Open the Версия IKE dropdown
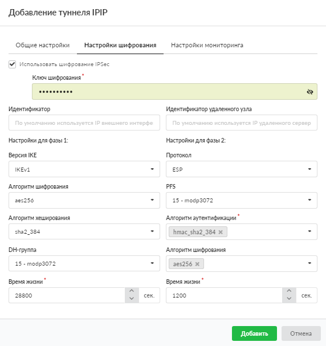The image size is (326, 346). (x=84, y=169)
